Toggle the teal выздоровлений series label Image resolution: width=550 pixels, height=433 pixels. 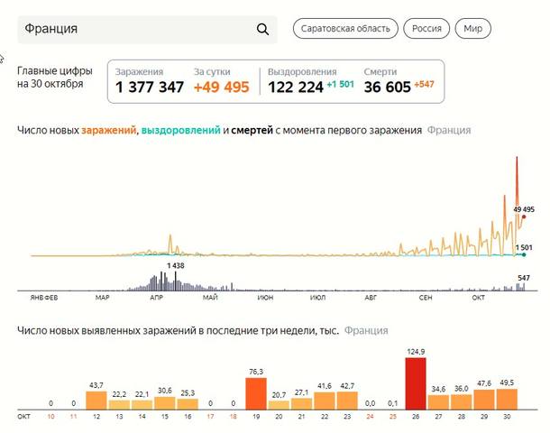point(179,130)
